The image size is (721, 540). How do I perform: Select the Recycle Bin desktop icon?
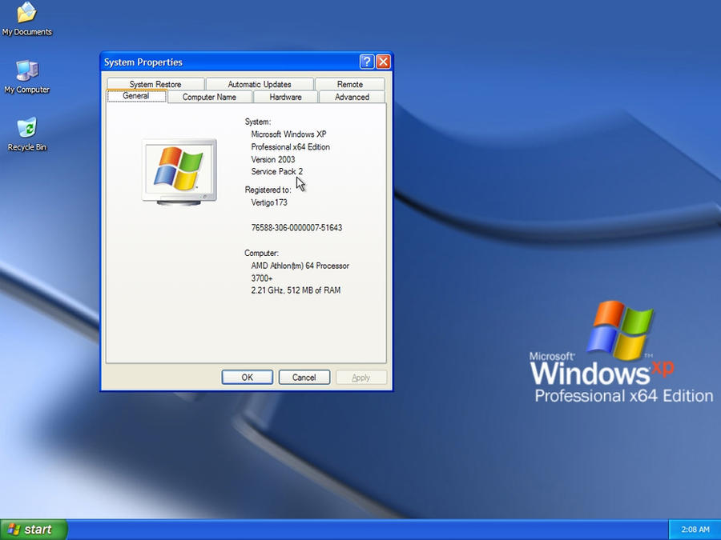pyautogui.click(x=26, y=134)
